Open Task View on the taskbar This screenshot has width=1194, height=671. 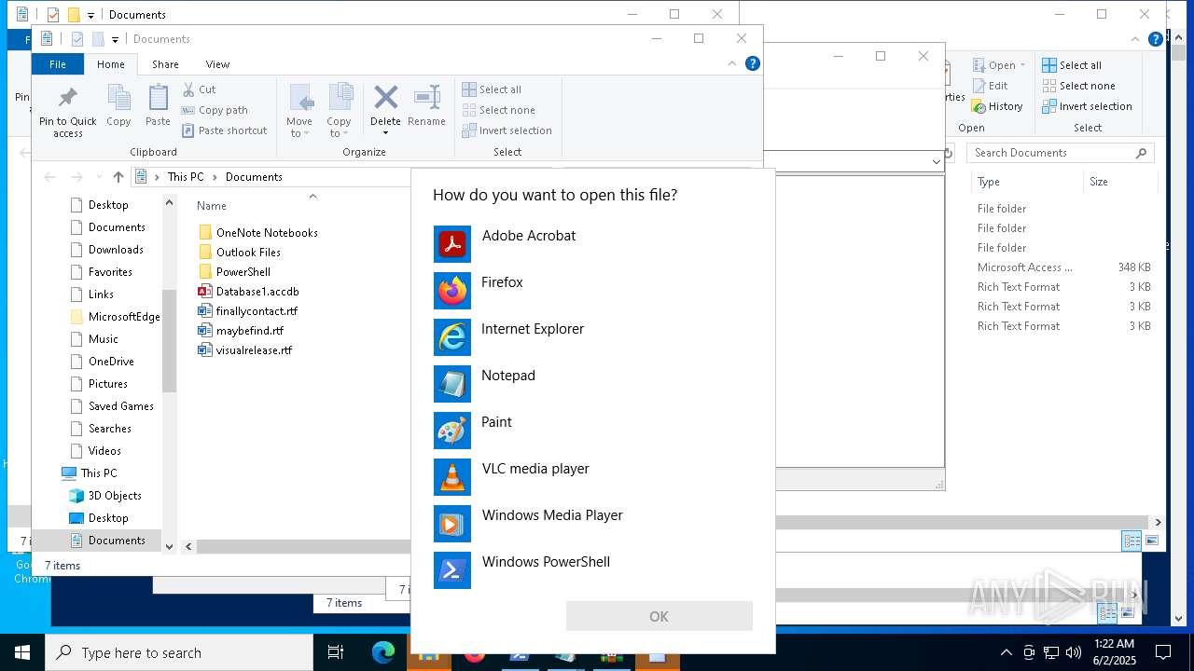(336, 652)
